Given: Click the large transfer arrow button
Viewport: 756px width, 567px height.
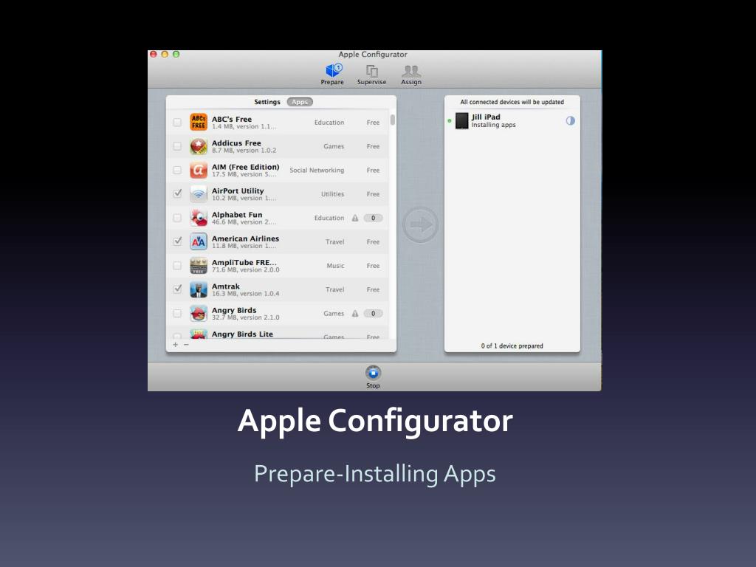Looking at the screenshot, I should click(x=421, y=224).
